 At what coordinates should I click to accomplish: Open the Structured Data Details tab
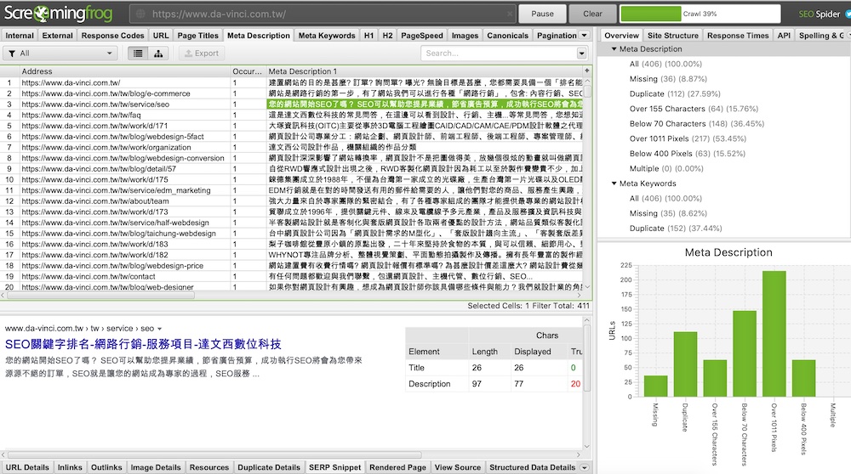pos(533,467)
